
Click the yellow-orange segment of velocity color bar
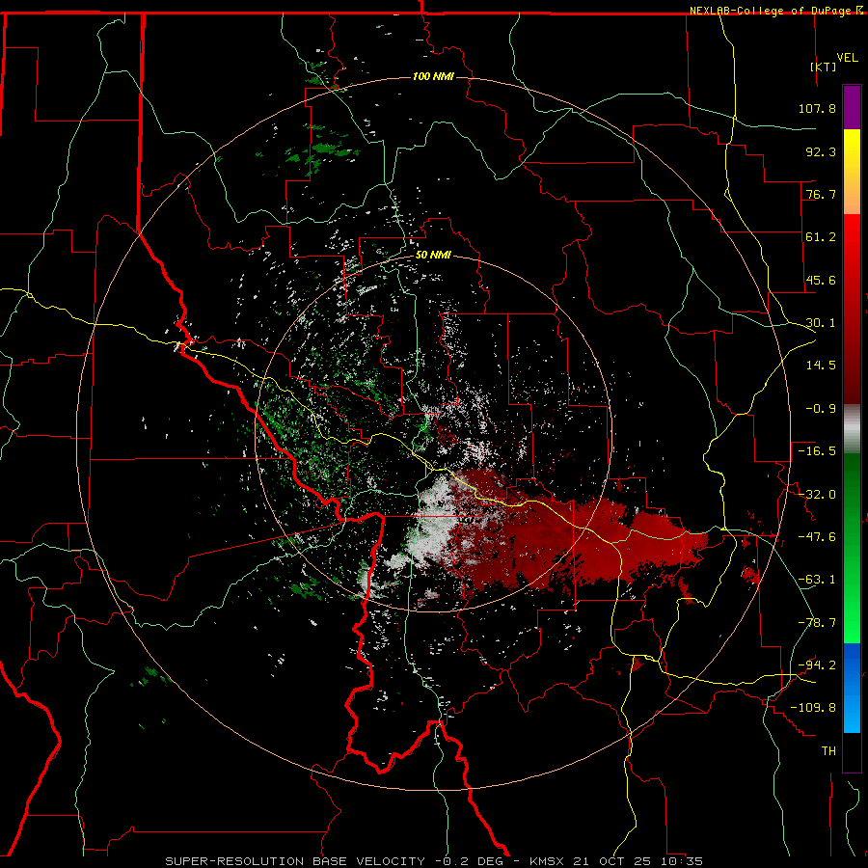852,172
